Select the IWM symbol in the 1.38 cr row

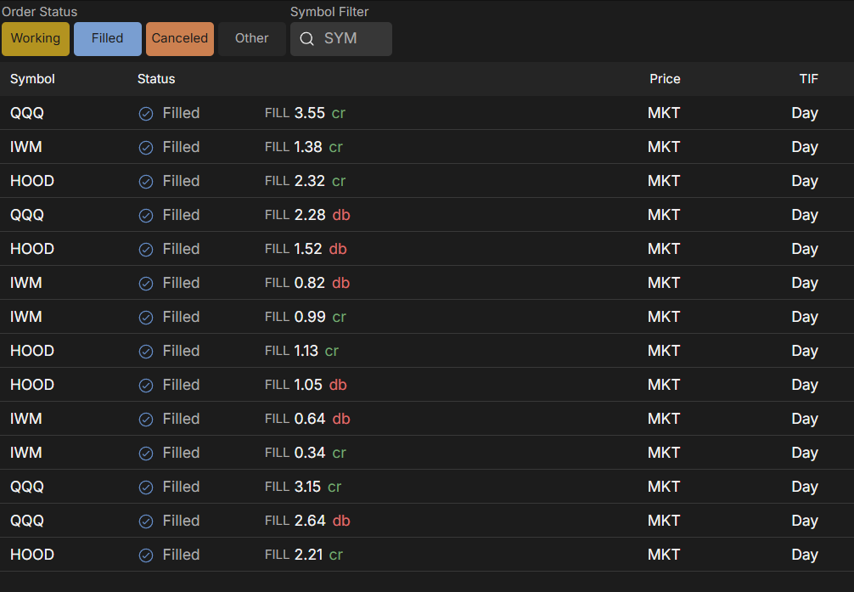pos(26,147)
